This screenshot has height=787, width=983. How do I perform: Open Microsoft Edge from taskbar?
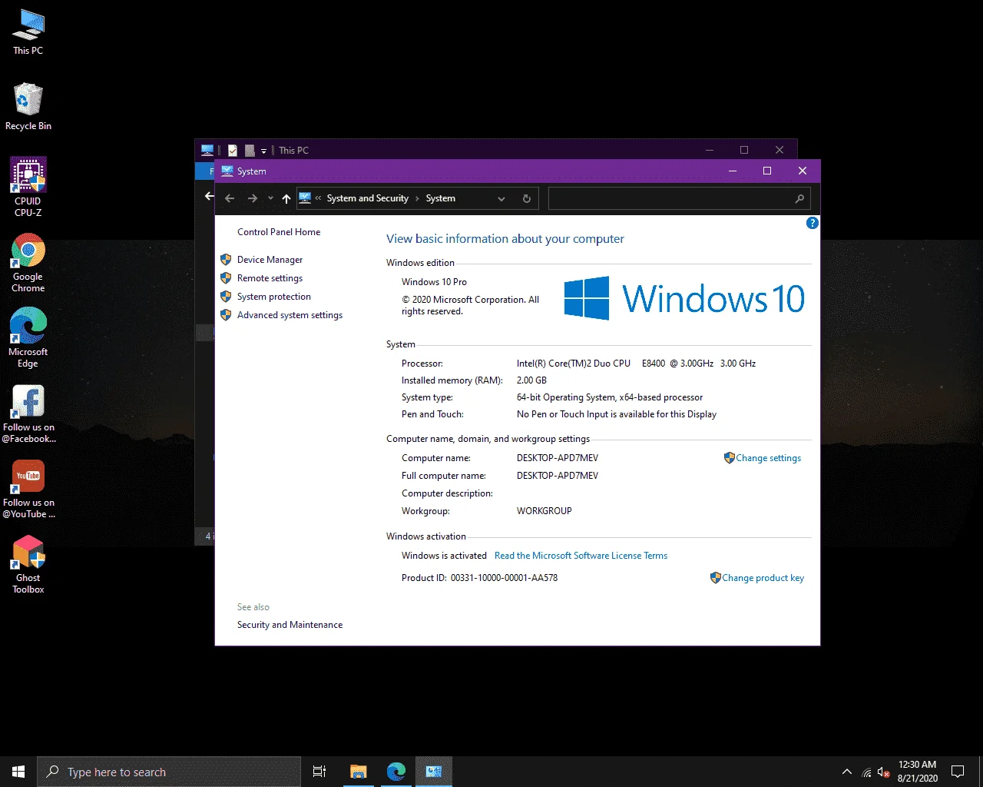pos(396,772)
